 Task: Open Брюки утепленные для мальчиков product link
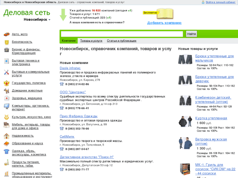(x=214, y=58)
